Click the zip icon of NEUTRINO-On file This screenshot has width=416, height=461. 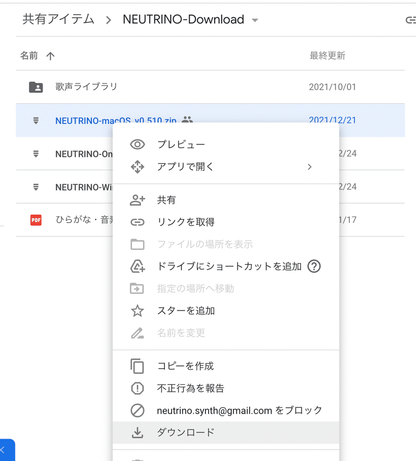click(36, 154)
